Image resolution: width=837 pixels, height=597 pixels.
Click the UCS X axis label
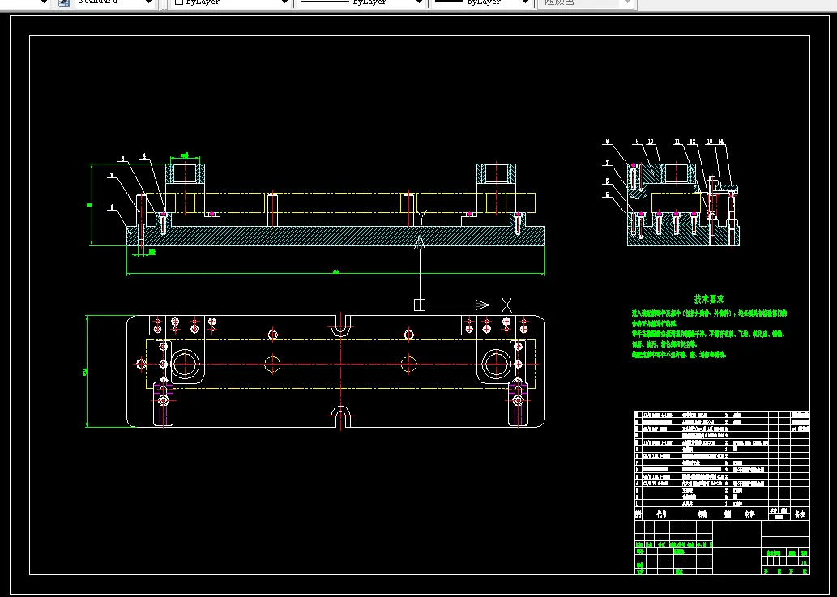pyautogui.click(x=506, y=305)
